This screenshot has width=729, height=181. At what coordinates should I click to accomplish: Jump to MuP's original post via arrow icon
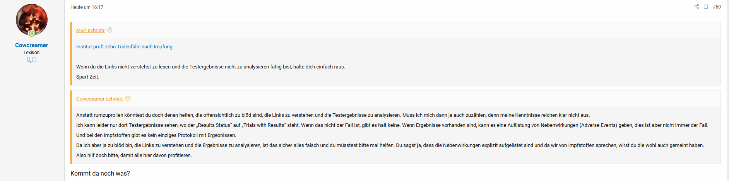(x=110, y=30)
